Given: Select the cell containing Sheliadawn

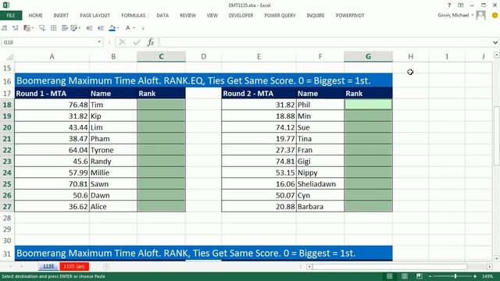Looking at the screenshot, I should 320,184.
